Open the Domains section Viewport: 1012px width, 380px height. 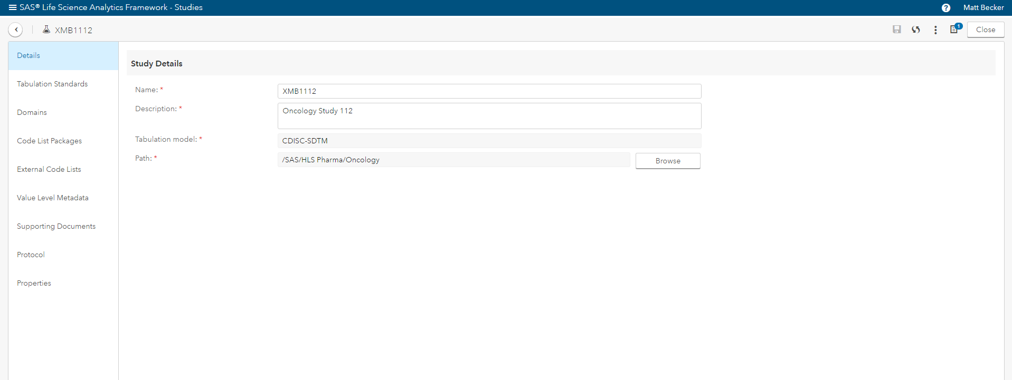(32, 112)
